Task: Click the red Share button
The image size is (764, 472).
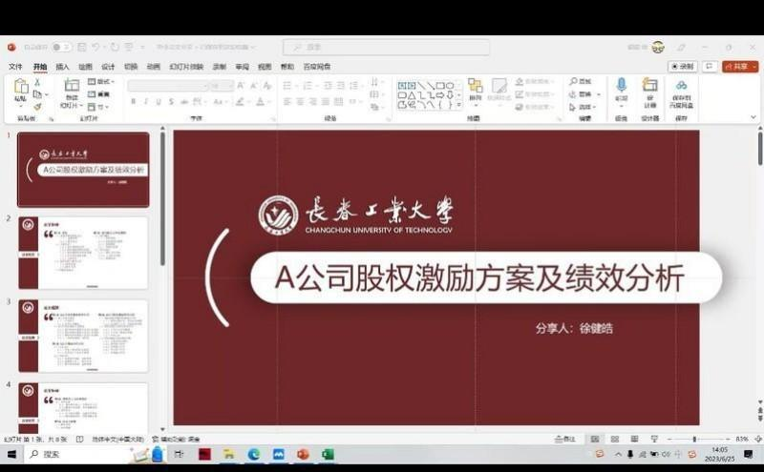Action: [x=739, y=67]
